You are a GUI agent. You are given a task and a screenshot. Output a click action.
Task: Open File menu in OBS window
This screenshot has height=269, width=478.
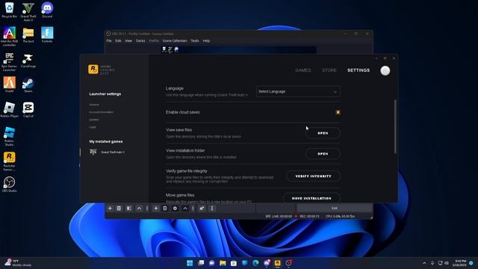[109, 40]
